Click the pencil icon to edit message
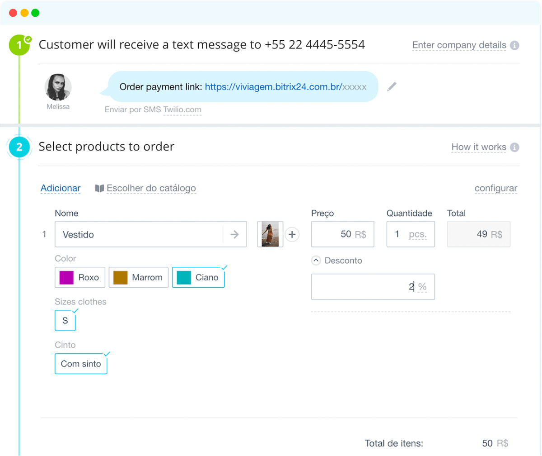This screenshot has width=542, height=456. (x=392, y=87)
